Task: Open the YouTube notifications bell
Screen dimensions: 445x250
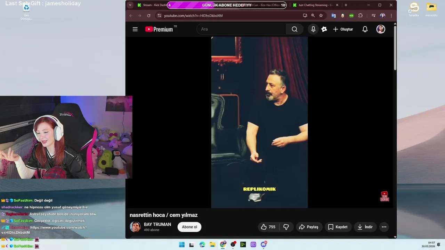Action: click(365, 29)
